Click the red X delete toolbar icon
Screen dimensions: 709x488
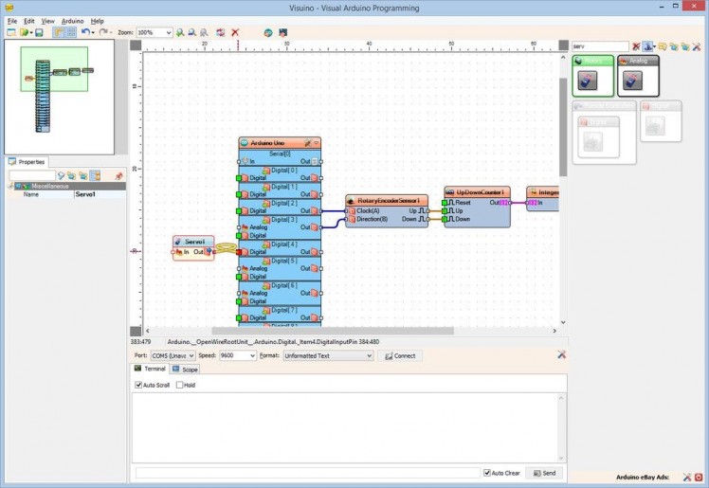235,32
